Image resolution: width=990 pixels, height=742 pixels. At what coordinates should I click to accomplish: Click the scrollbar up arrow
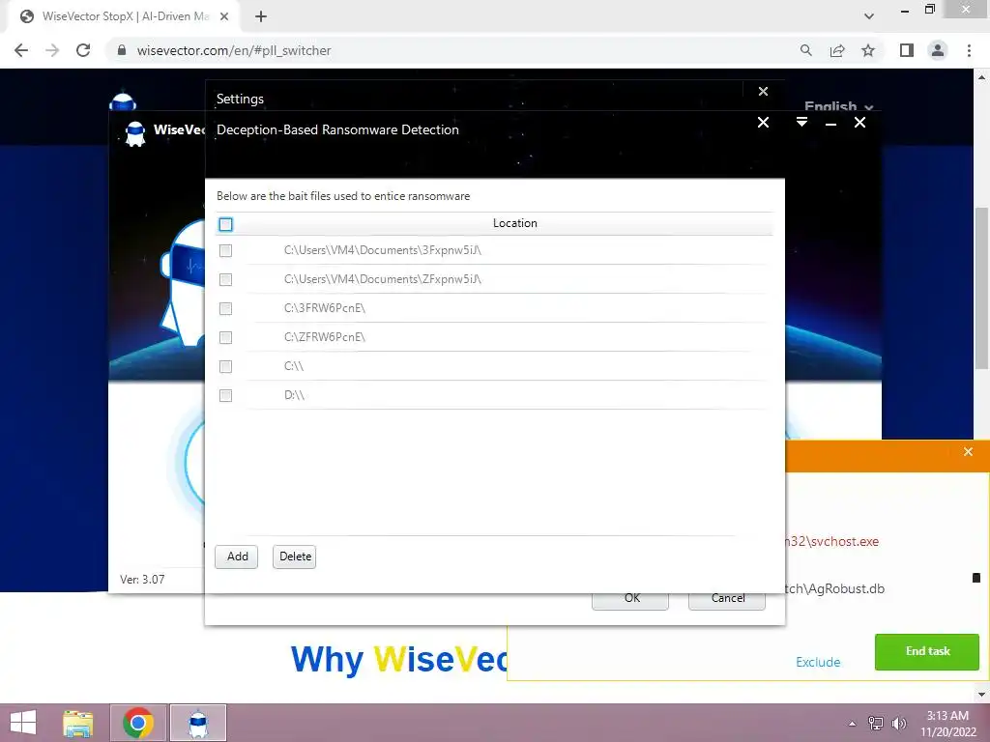[981, 77]
